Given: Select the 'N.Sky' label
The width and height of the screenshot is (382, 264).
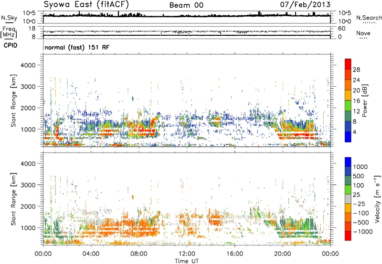Looking at the screenshot, I should pos(9,18).
